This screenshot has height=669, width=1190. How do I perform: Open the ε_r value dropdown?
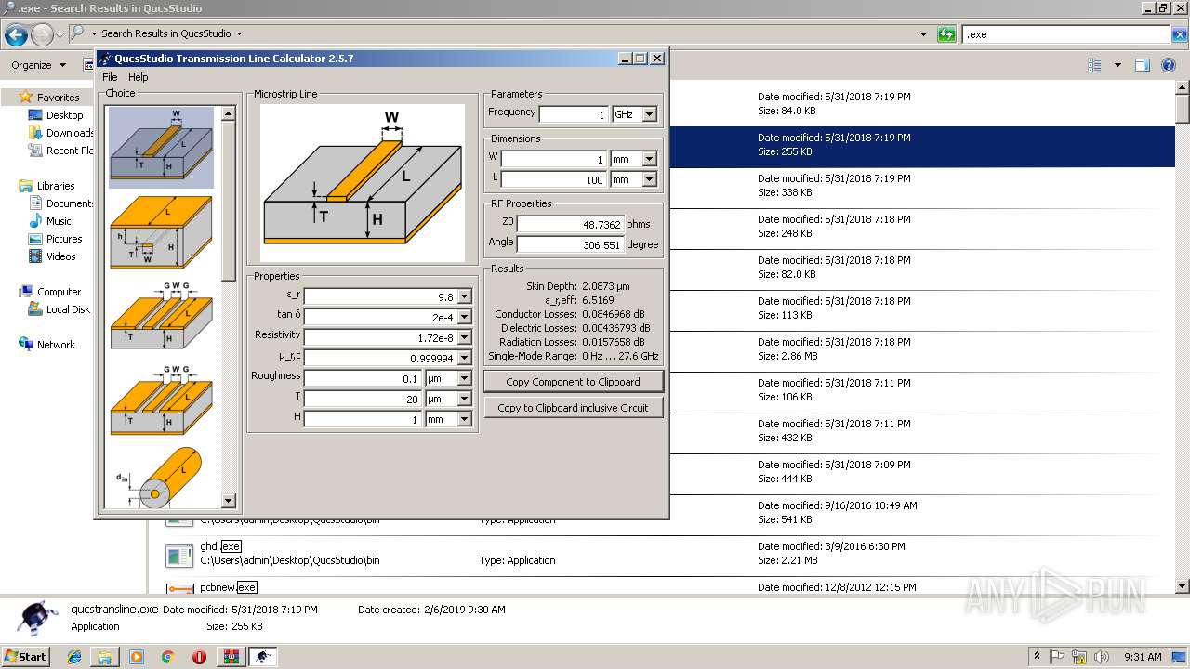pyautogui.click(x=465, y=296)
